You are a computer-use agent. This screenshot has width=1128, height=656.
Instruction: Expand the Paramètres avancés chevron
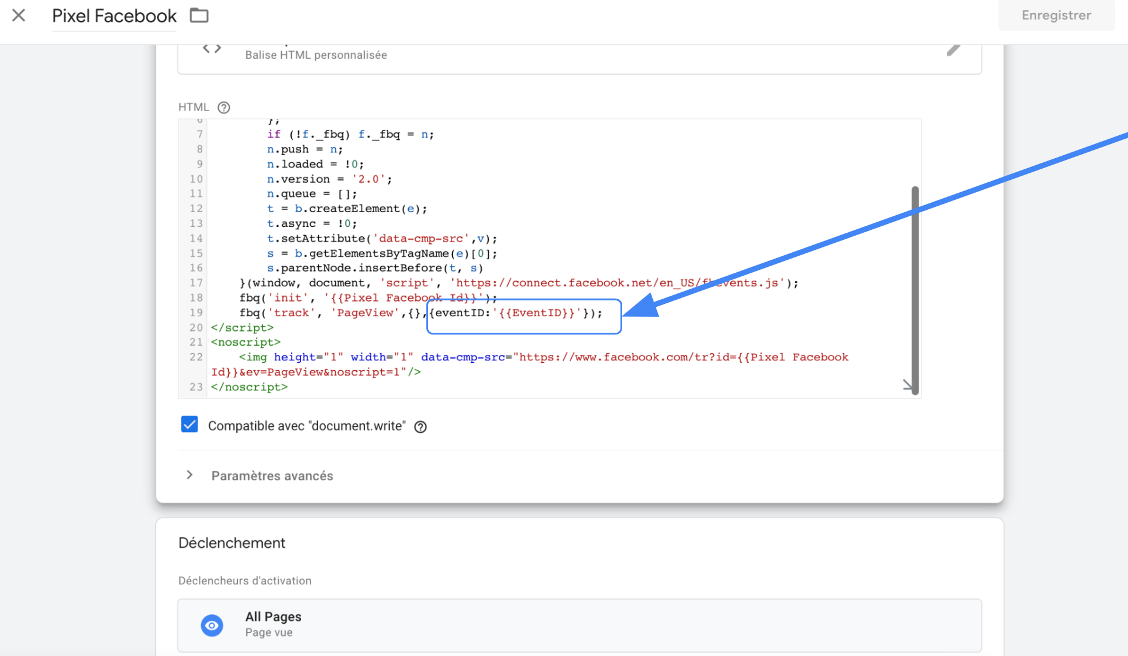coord(189,475)
